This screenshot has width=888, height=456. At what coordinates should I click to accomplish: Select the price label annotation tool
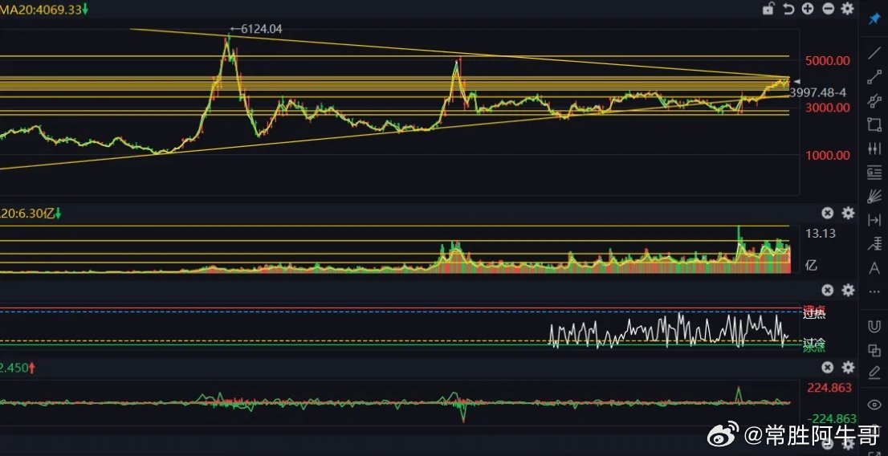click(x=874, y=244)
